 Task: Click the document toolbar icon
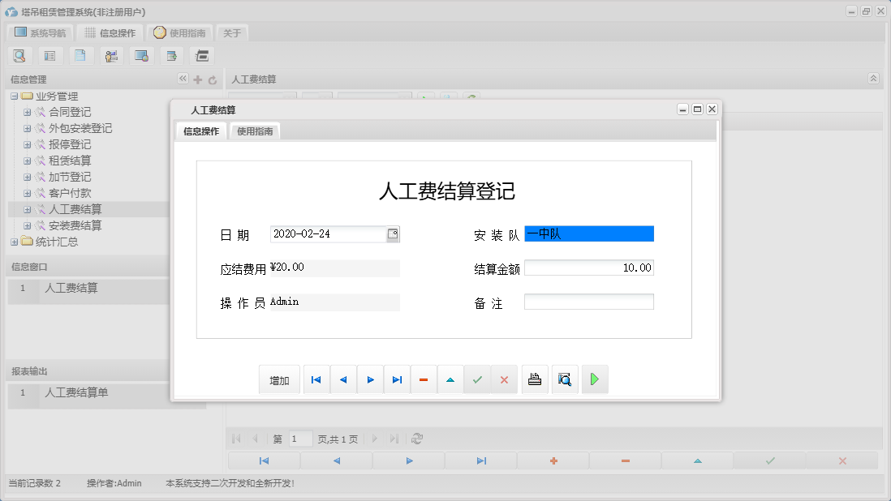click(80, 55)
